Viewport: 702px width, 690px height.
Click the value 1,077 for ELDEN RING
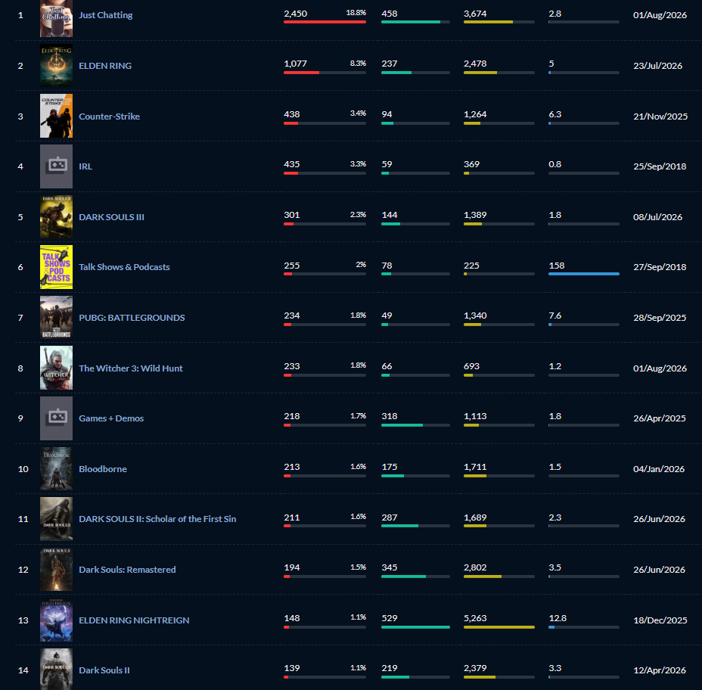[x=296, y=64]
